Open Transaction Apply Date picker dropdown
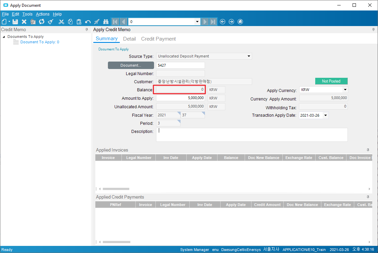Screen dimensions: 378x253 pos(326,115)
